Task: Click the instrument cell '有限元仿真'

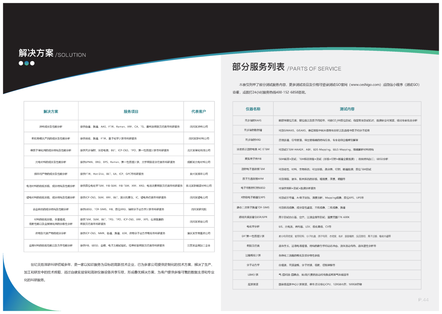Action: 253,246
